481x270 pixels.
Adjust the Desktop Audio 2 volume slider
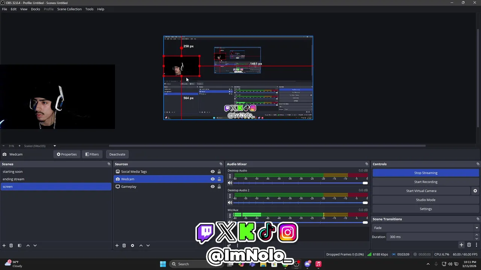pyautogui.click(x=301, y=203)
